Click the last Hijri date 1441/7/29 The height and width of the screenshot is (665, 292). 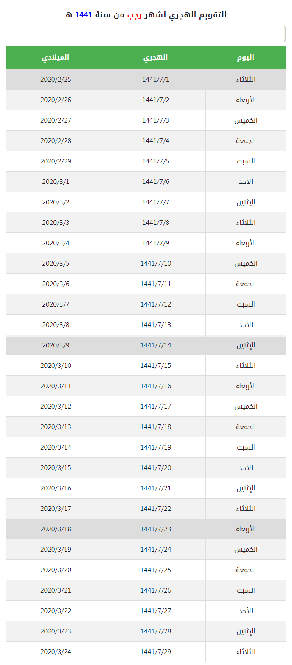click(x=156, y=652)
